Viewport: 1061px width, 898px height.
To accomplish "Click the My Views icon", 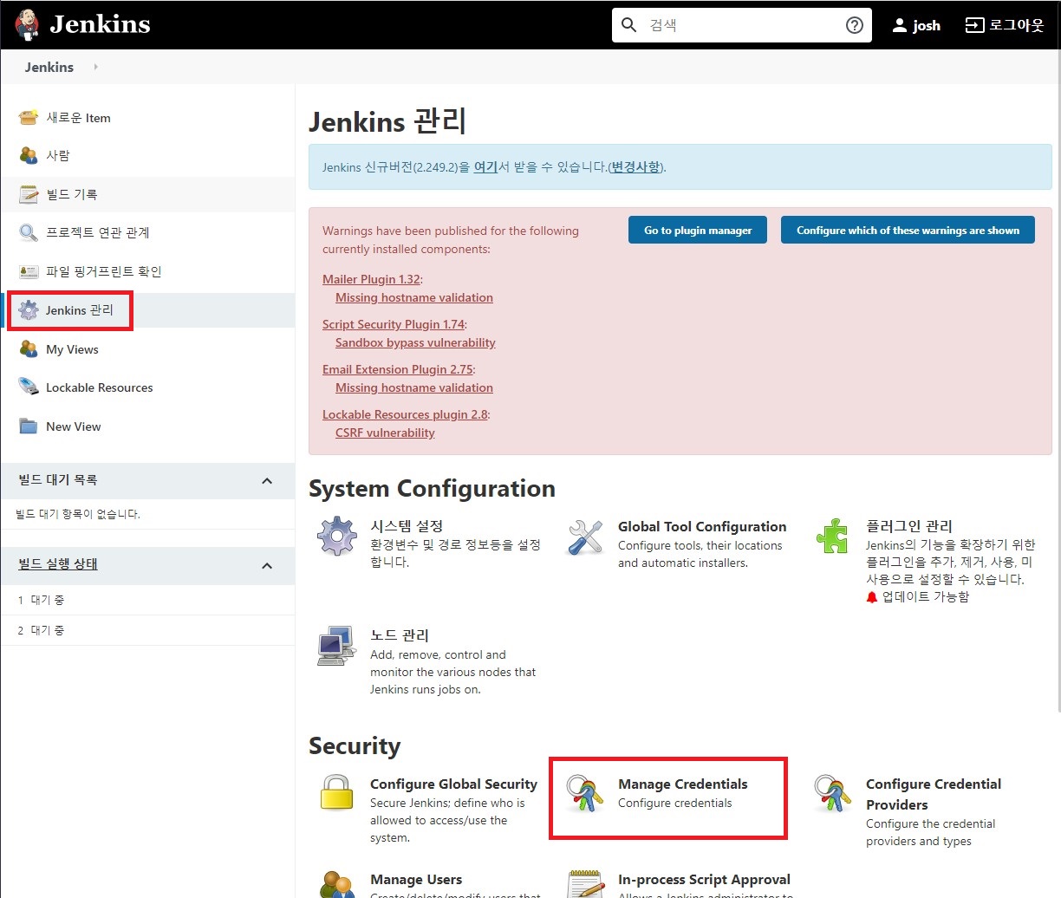I will (x=29, y=349).
